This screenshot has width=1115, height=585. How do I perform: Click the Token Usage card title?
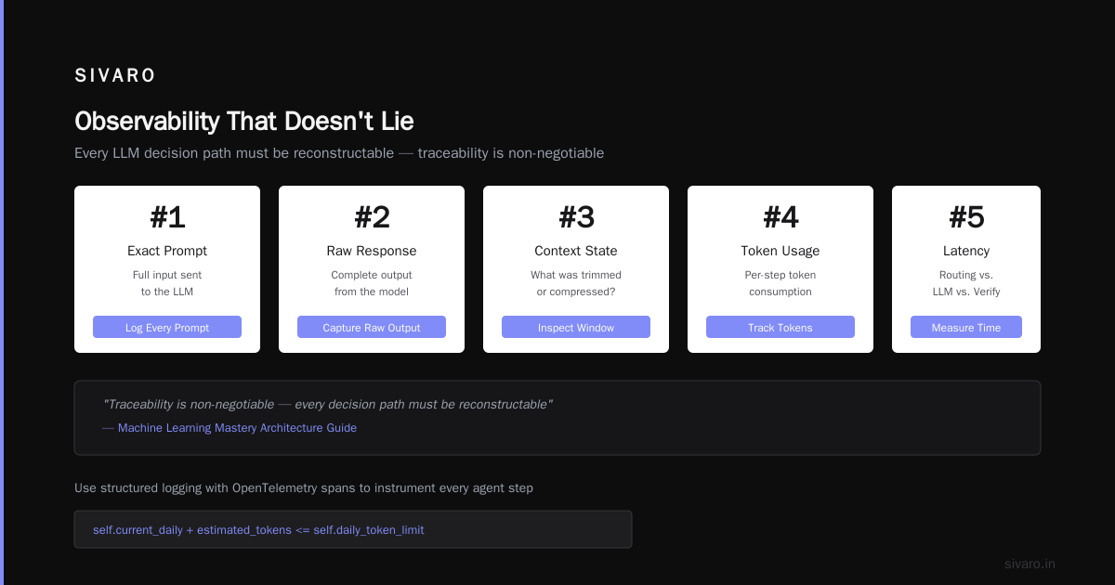780,251
